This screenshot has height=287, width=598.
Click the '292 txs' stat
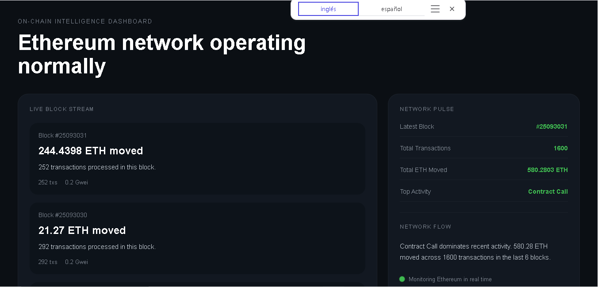pyautogui.click(x=48, y=262)
